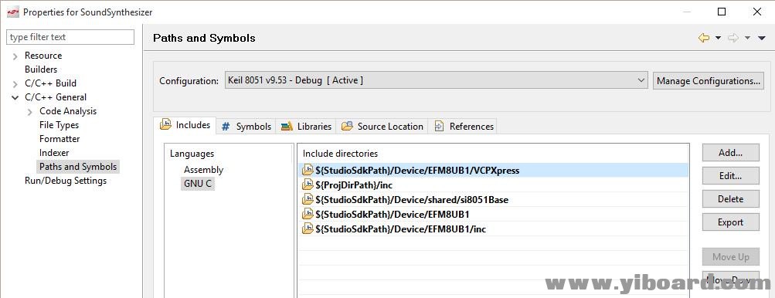
Task: Select C/C++ Build in the tree
Action: pos(50,83)
